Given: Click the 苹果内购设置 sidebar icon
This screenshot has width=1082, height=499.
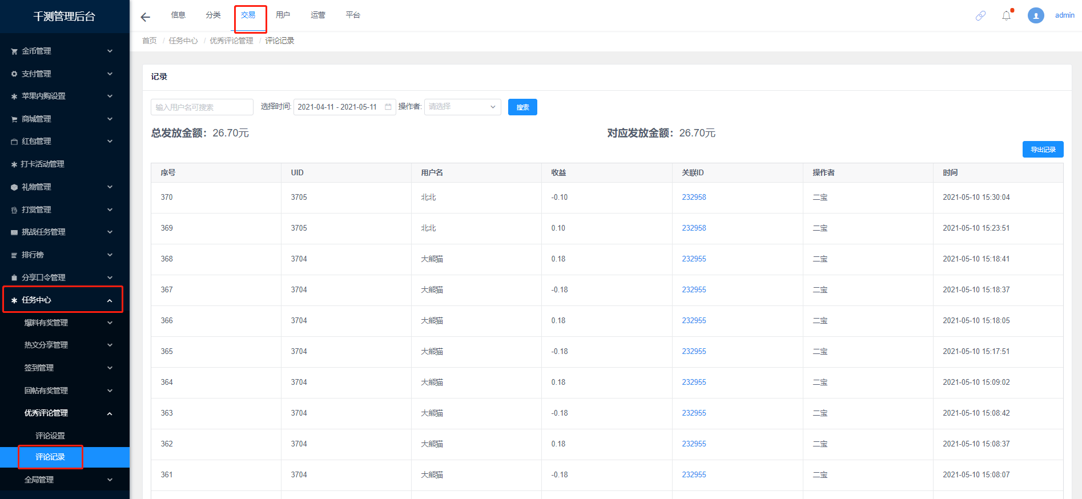Looking at the screenshot, I should pos(14,96).
